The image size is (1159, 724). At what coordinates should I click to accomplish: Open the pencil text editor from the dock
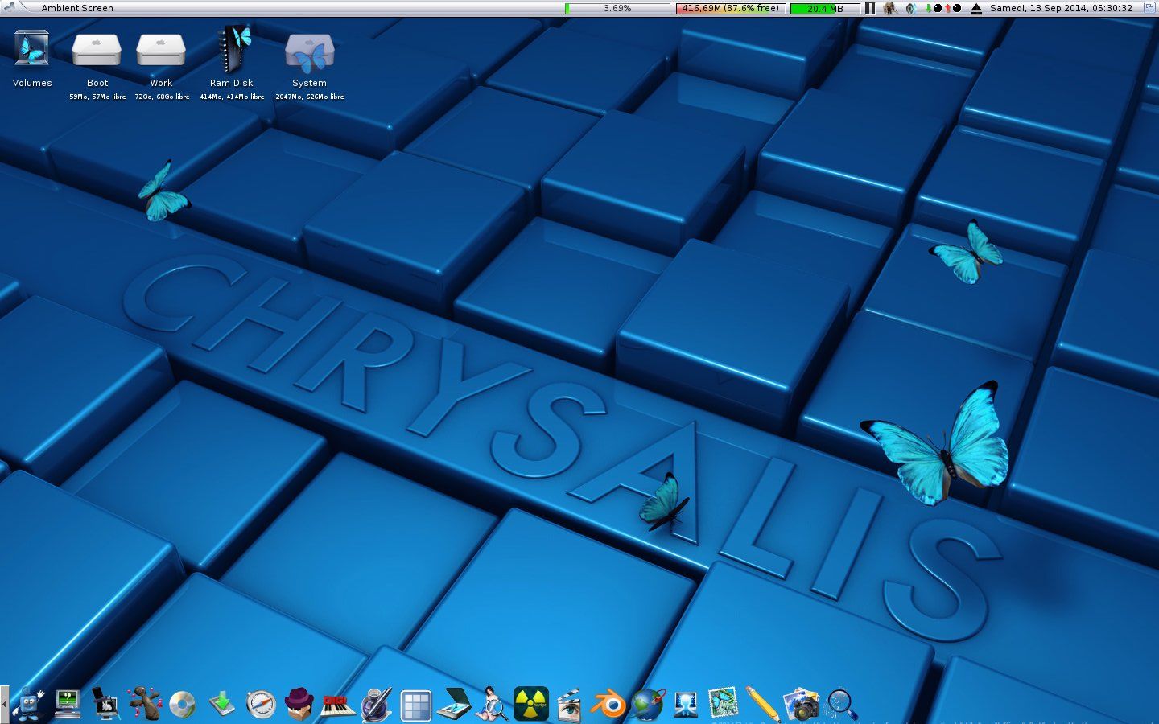click(x=765, y=701)
